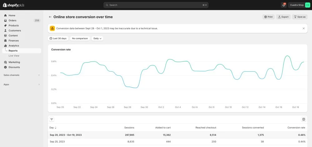Export the report
The image size is (312, 147).
click(x=283, y=17)
